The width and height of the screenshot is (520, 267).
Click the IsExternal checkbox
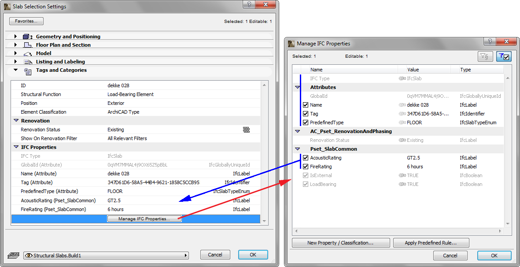click(x=306, y=175)
